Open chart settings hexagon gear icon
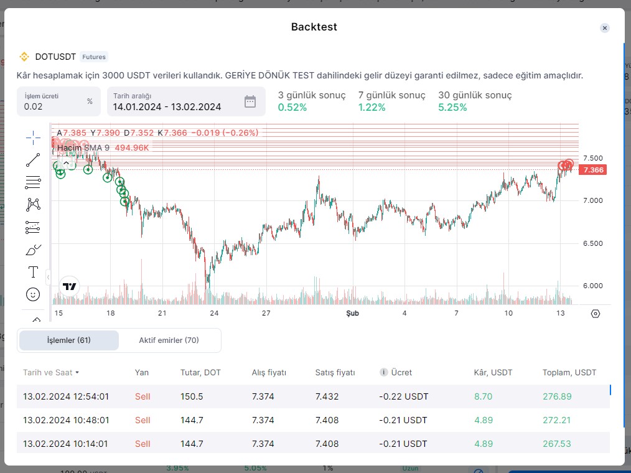The width and height of the screenshot is (631, 473). pyautogui.click(x=595, y=314)
